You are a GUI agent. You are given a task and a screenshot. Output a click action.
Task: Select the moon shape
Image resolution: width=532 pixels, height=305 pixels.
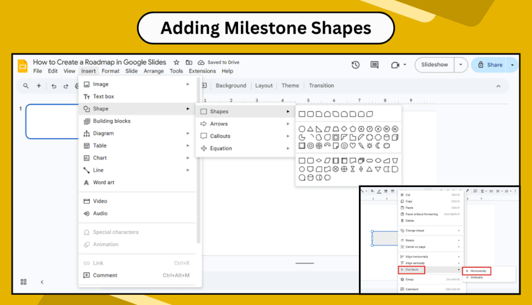(378, 145)
